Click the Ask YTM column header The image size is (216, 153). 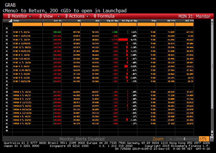click(185, 21)
